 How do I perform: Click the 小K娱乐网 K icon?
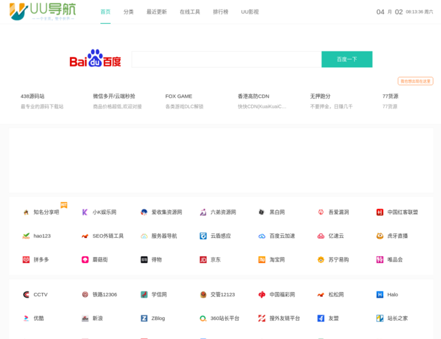(x=85, y=212)
